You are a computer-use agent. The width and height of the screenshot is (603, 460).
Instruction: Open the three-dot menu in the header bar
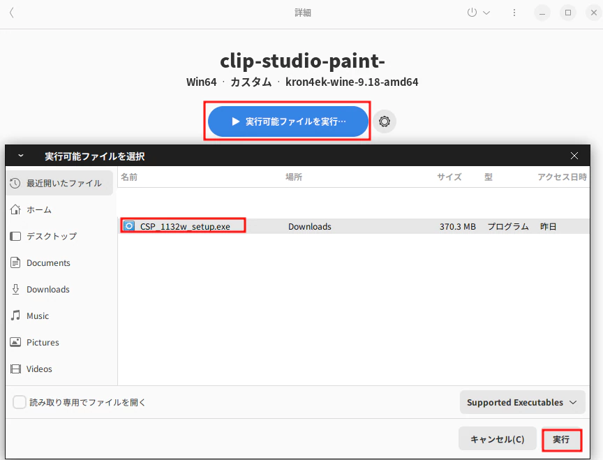pos(514,12)
